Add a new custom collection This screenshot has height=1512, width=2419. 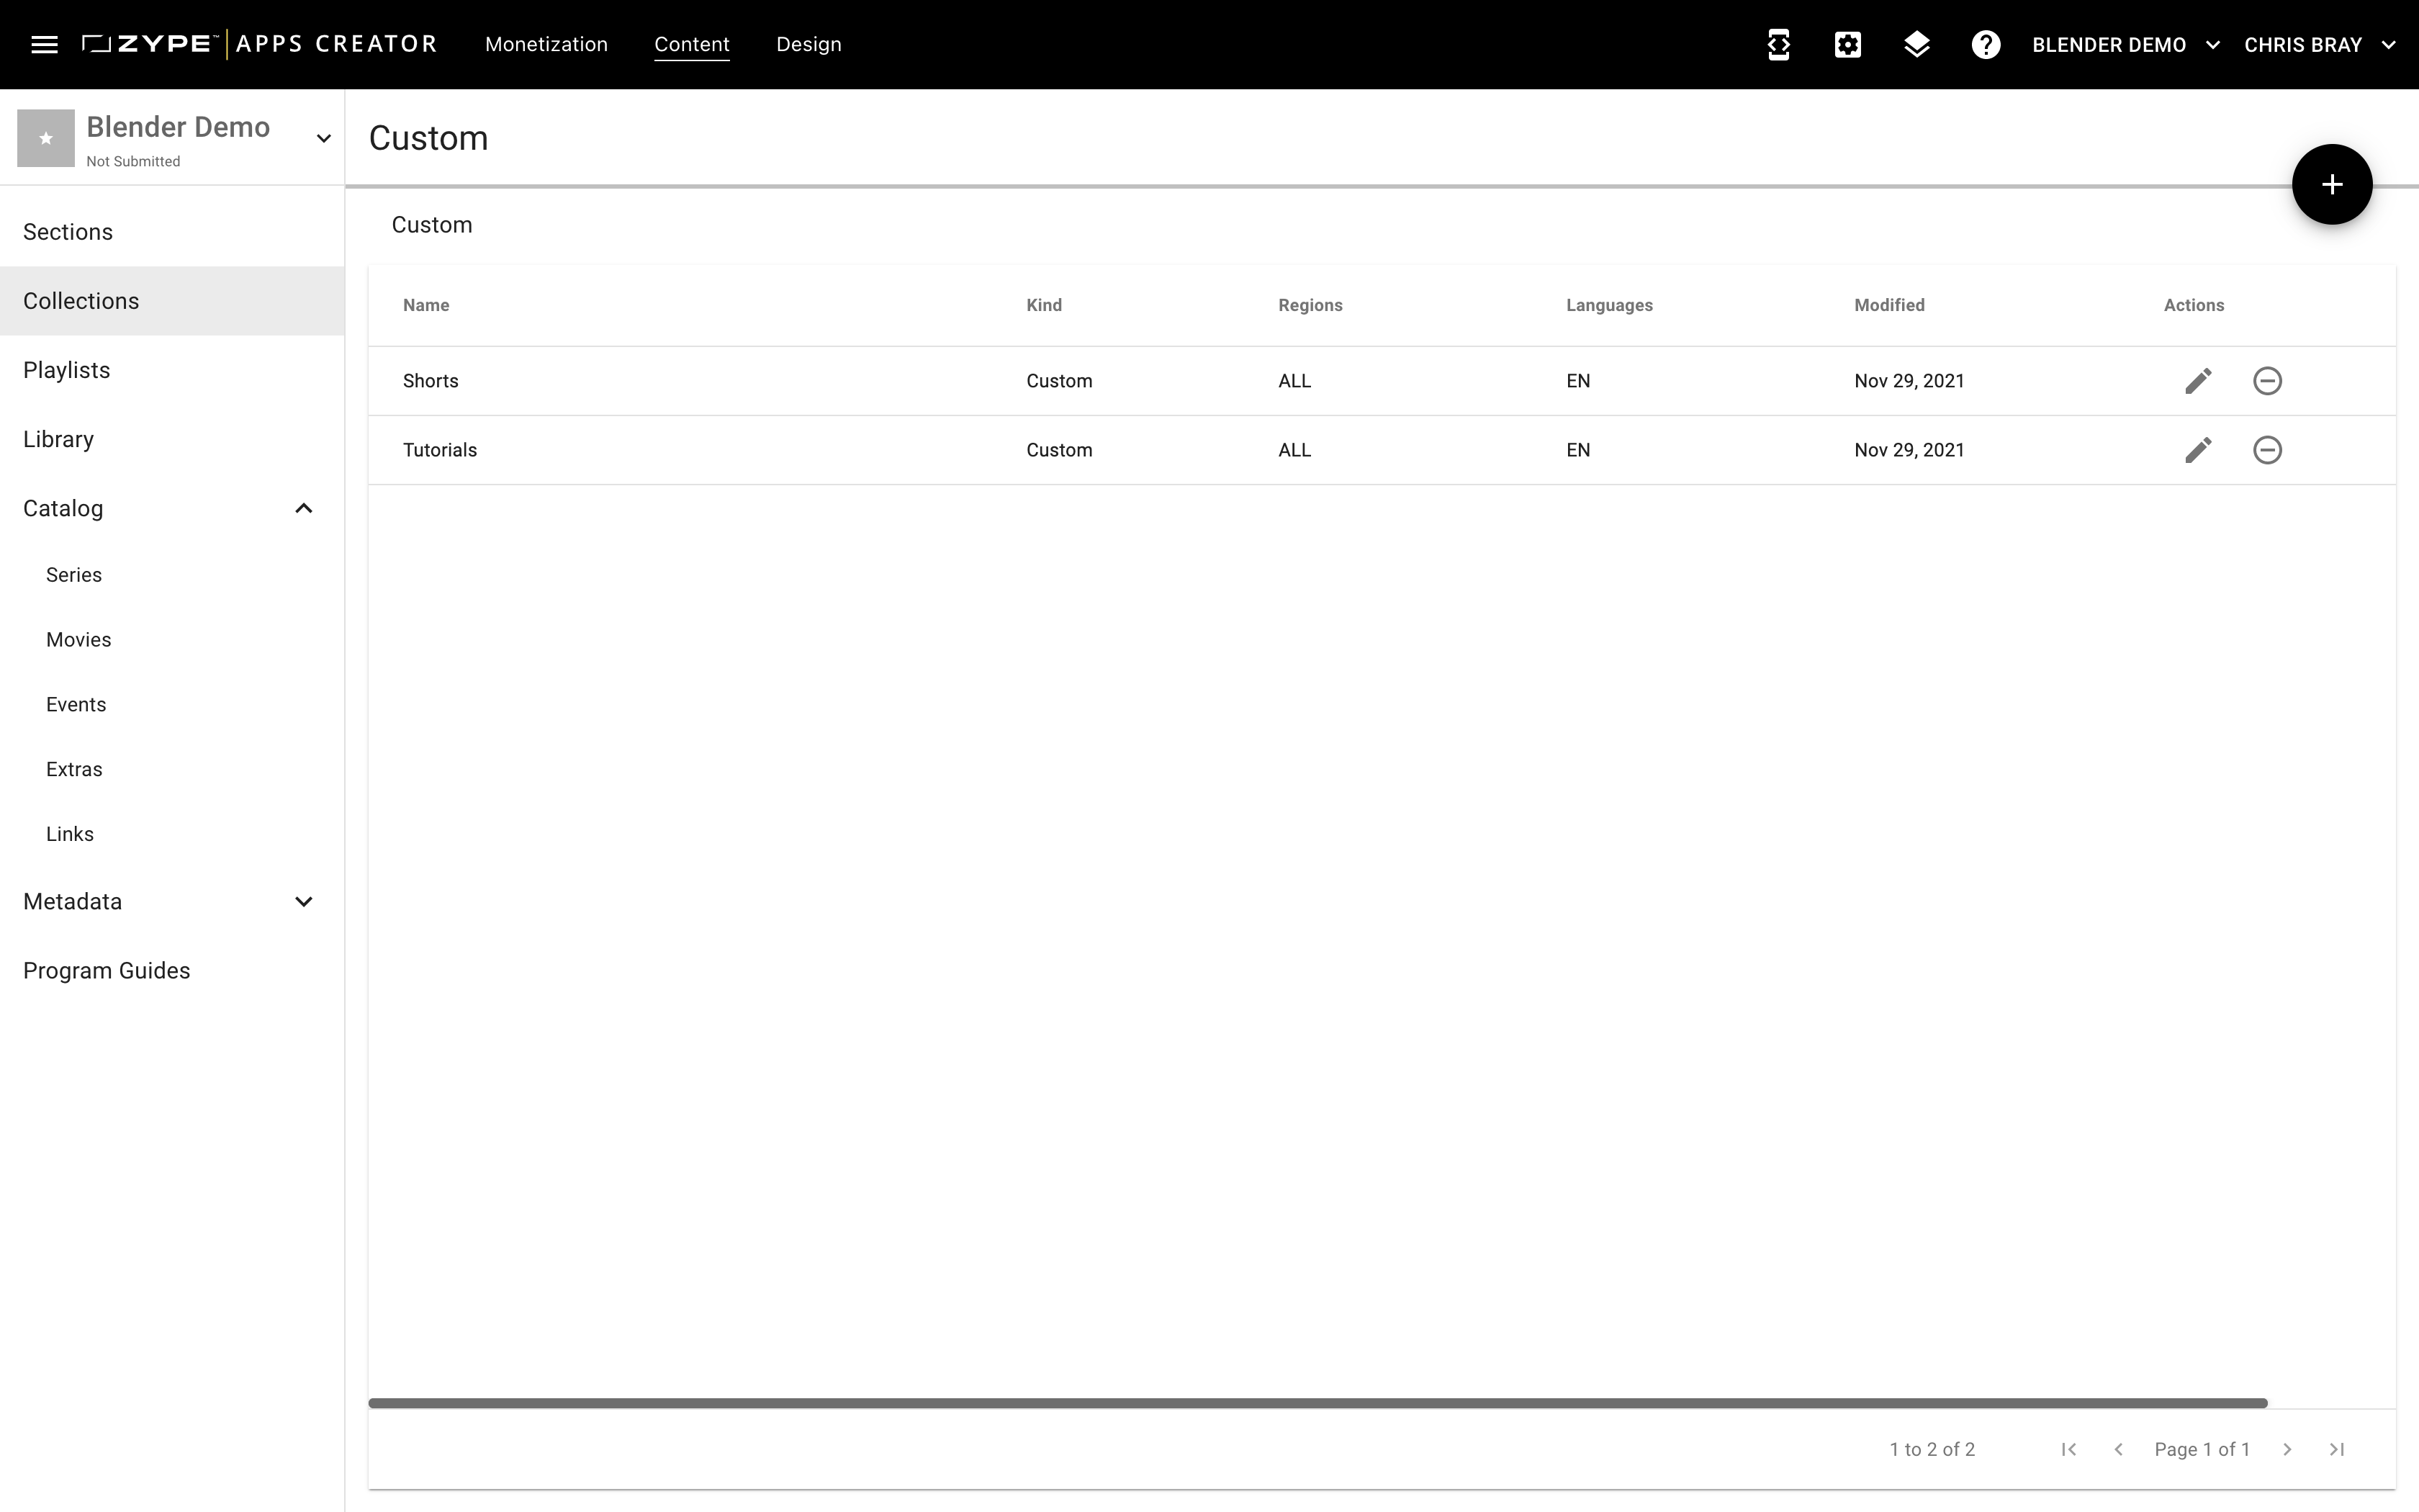[x=2331, y=184]
